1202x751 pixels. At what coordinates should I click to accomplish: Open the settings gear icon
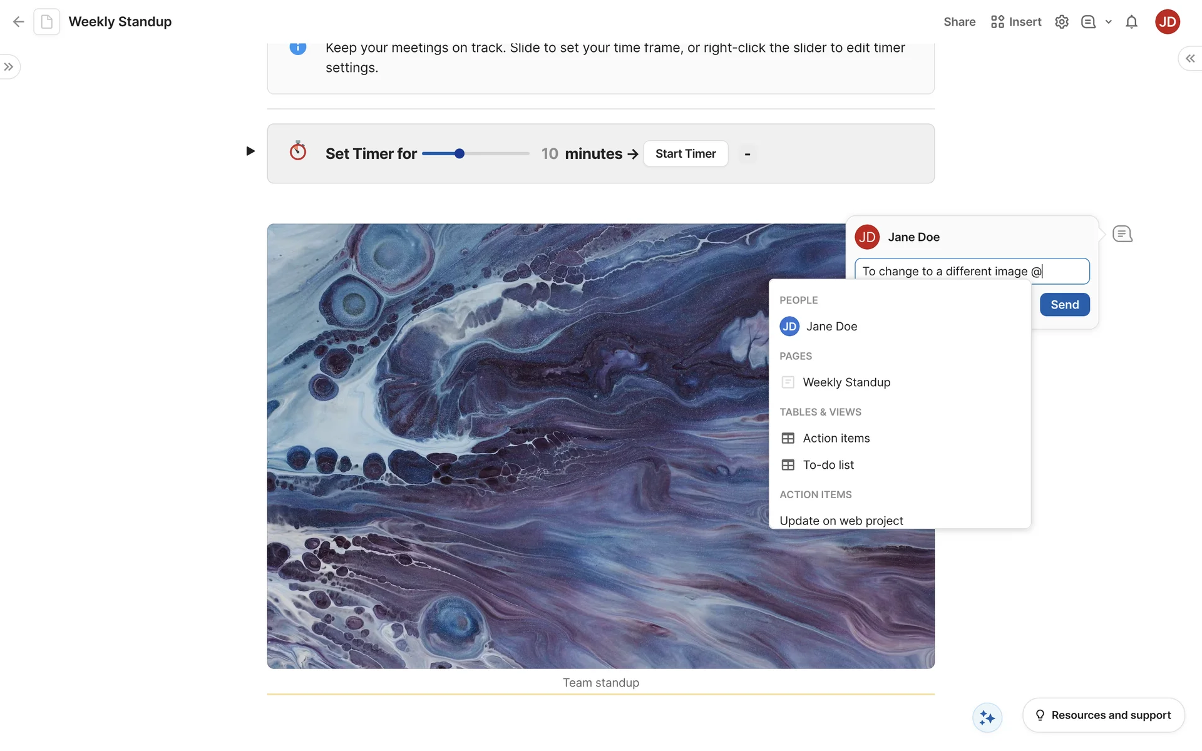coord(1061,22)
